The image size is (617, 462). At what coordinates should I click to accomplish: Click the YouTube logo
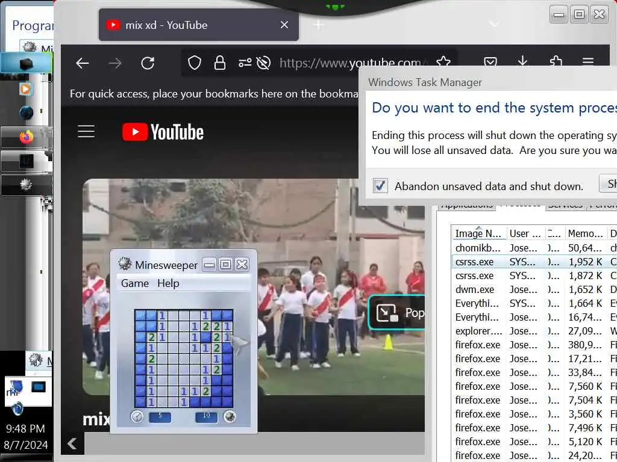tap(163, 132)
